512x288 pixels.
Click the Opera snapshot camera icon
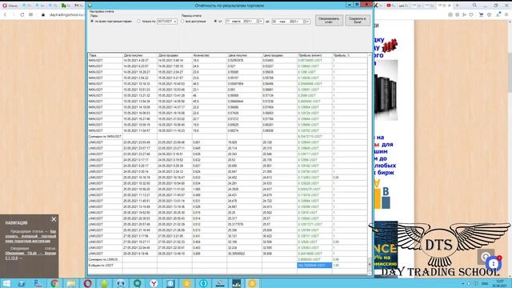coord(450,14)
